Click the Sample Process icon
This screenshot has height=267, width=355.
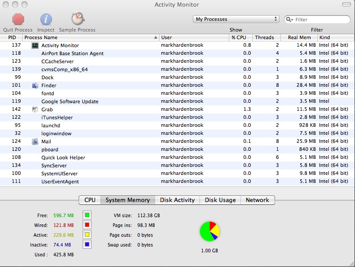78,19
